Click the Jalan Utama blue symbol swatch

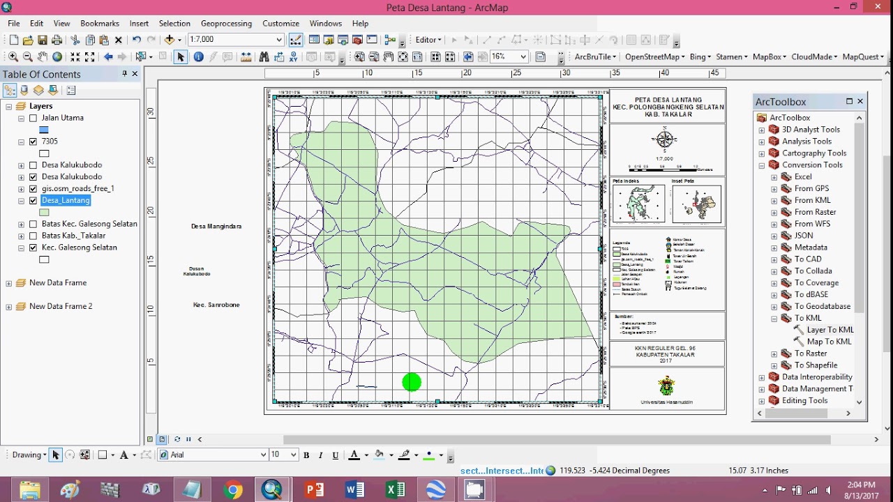[44, 130]
